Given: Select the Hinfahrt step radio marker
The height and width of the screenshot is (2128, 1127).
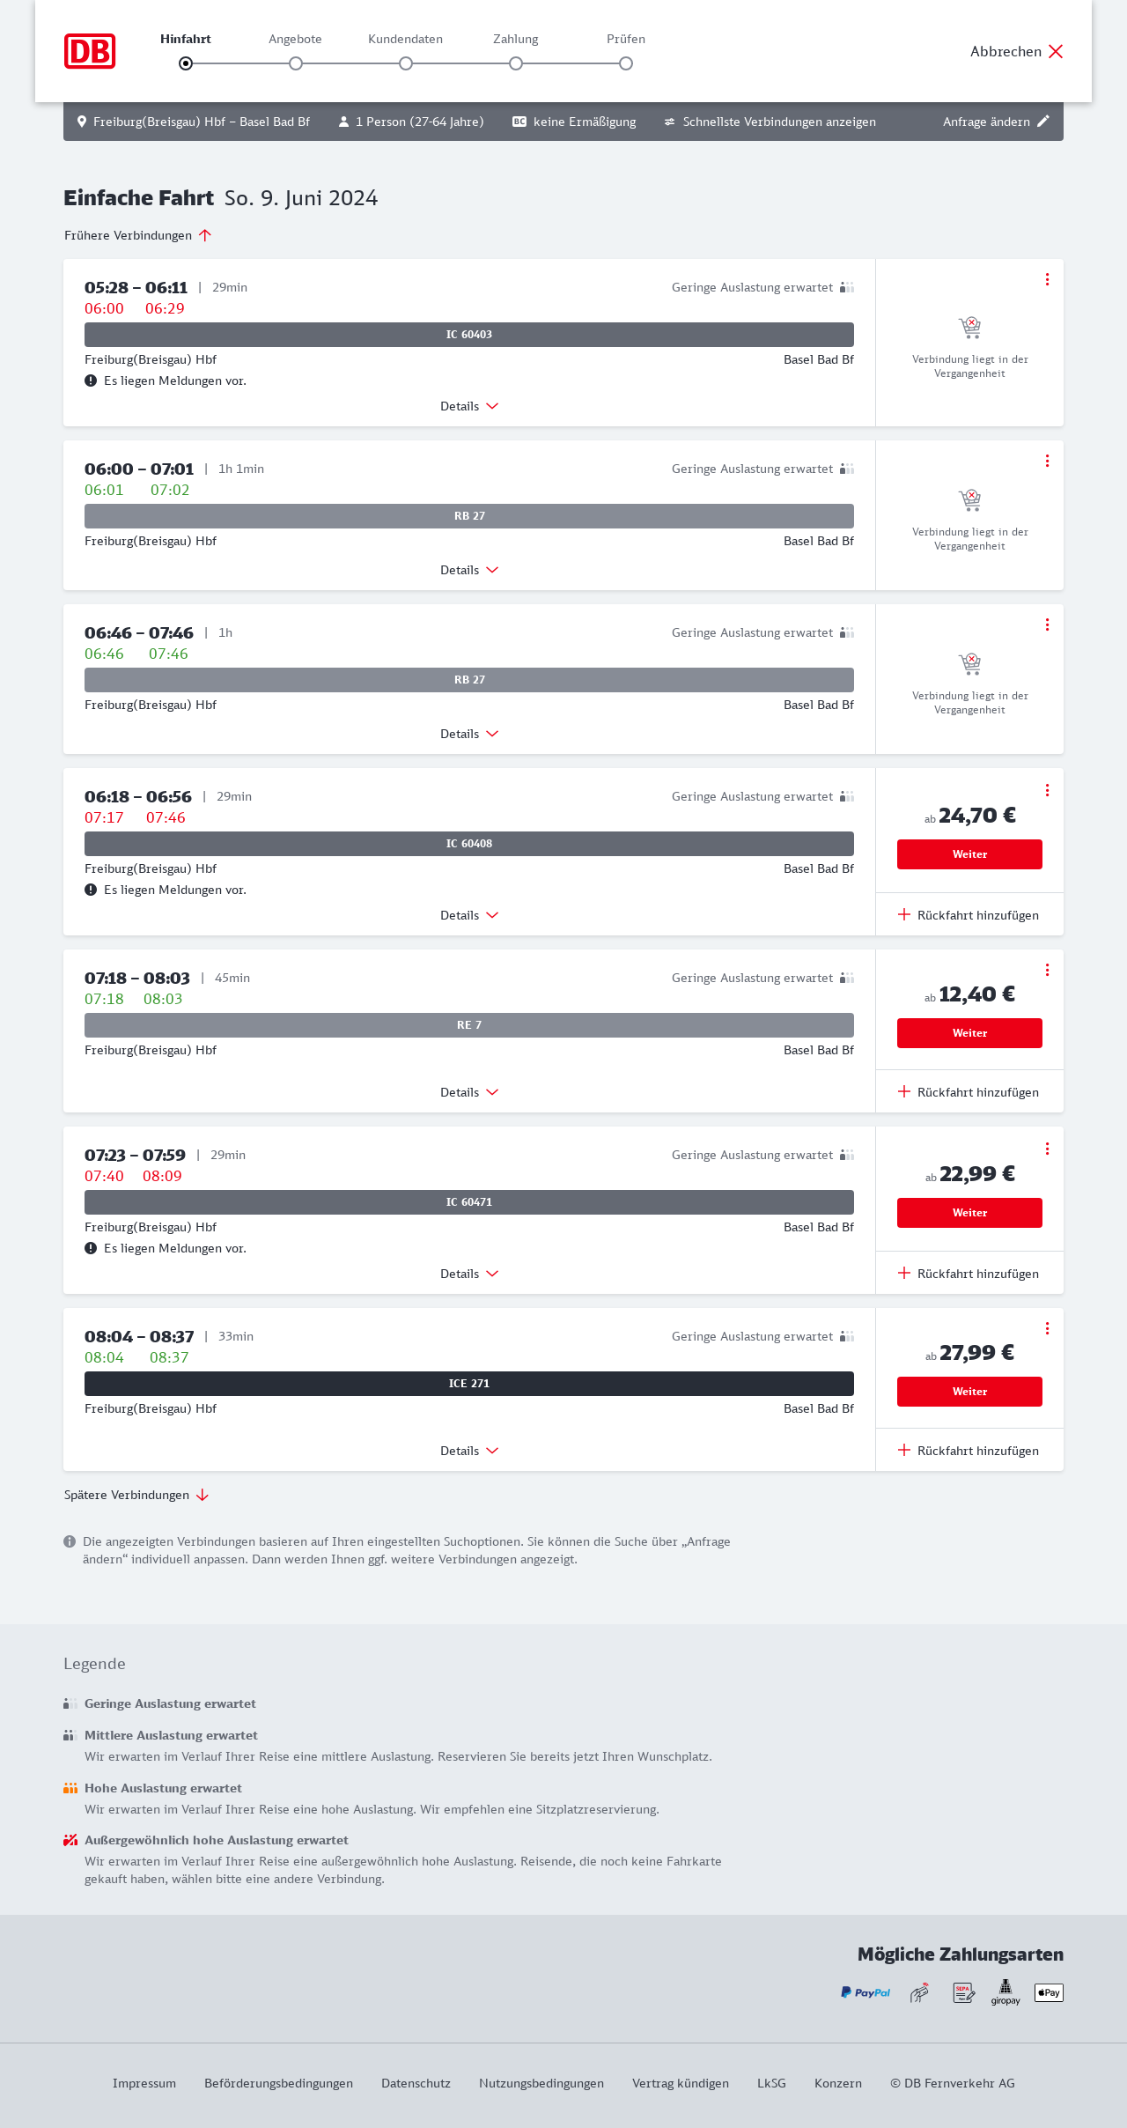Looking at the screenshot, I should 186,63.
